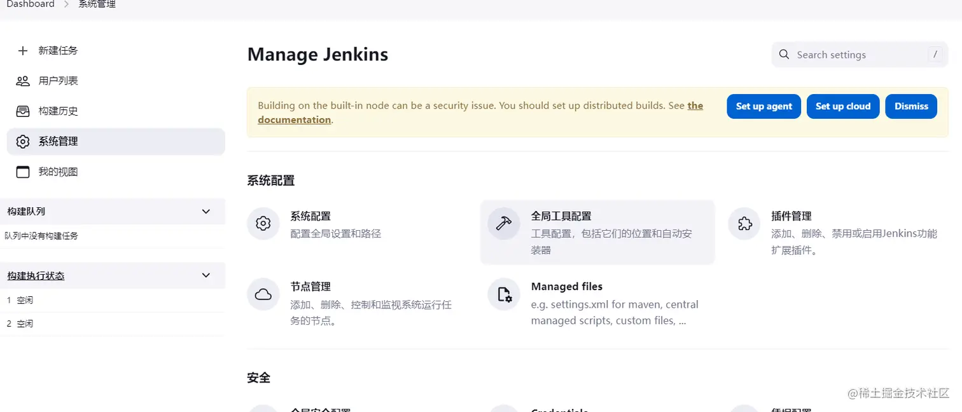Dismiss the security warning banner
The image size is (962, 412).
click(911, 106)
